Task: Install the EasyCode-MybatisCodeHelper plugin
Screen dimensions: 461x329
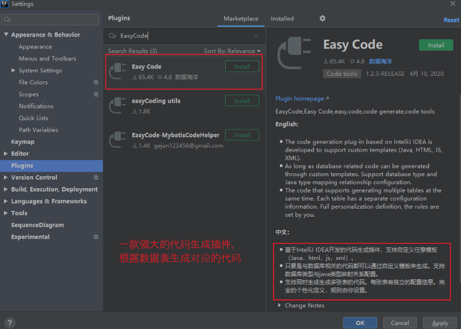Action: (x=242, y=135)
